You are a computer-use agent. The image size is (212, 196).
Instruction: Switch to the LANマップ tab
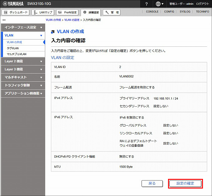point(43,12)
